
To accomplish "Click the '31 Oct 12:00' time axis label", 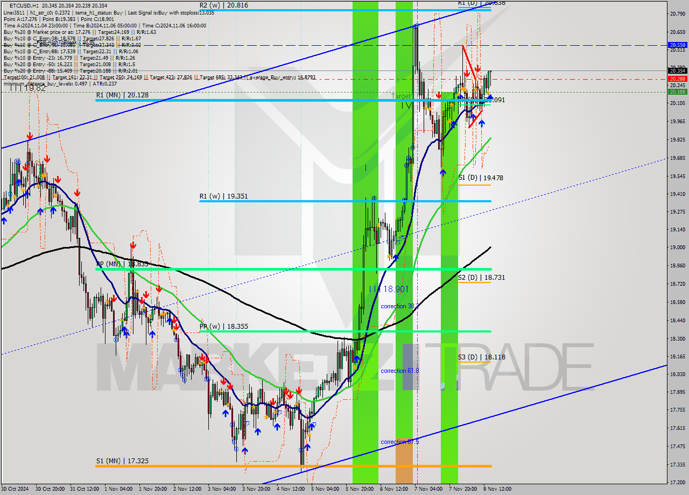I will 84,489.
